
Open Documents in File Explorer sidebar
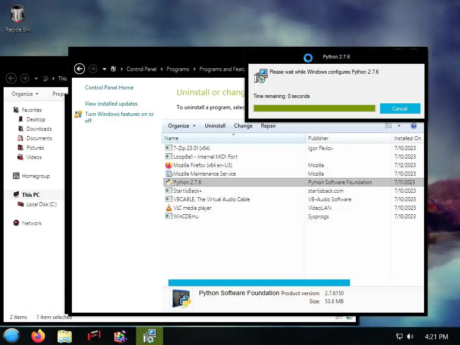tap(39, 138)
